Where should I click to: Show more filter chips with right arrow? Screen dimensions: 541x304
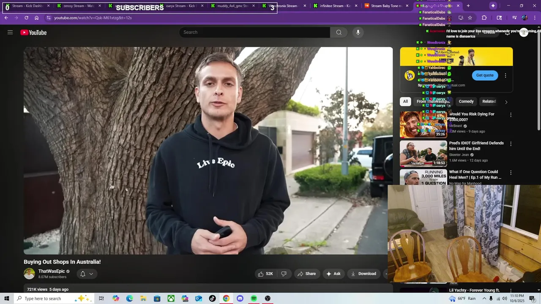(x=506, y=102)
